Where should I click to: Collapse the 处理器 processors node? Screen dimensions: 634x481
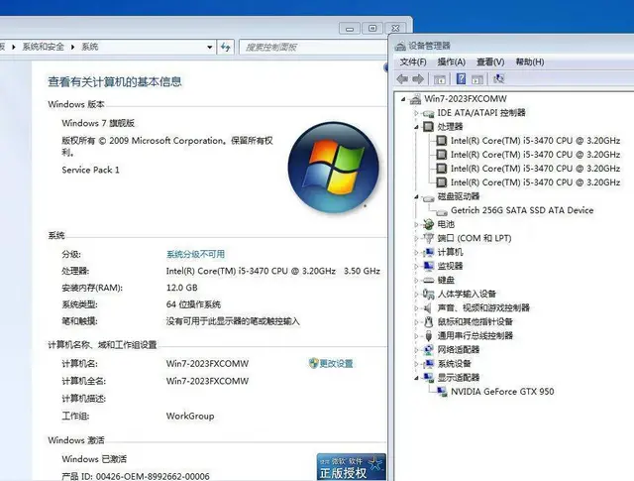pos(417,127)
